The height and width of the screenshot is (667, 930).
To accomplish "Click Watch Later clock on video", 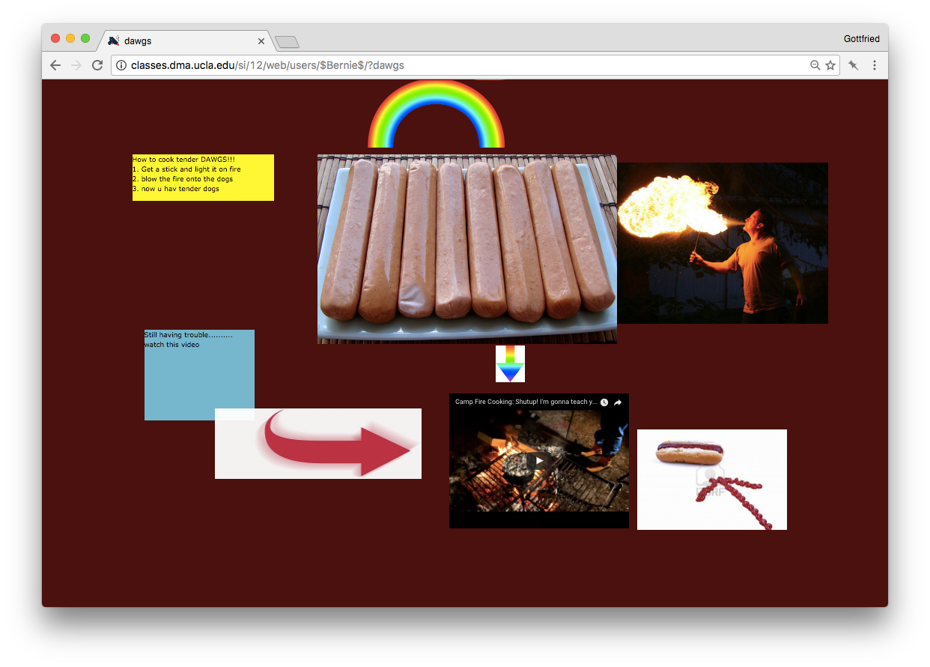I will pos(604,402).
